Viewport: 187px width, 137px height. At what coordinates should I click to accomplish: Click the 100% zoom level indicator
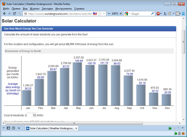115,14
